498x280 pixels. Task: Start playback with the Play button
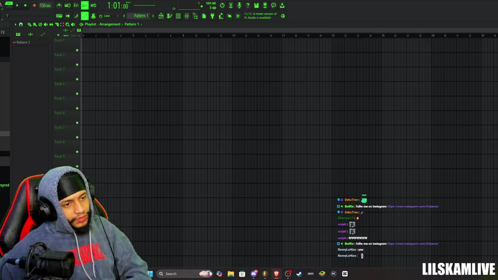tap(17, 5)
